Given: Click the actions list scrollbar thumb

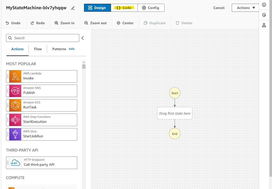Looking at the screenshot, I should (x=84, y=66).
